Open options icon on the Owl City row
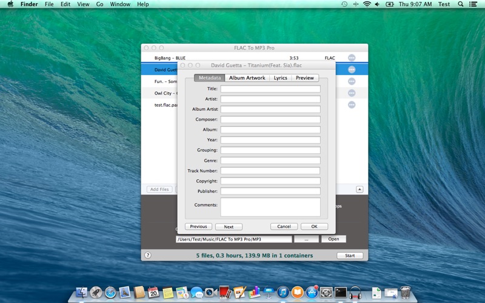Image resolution: width=485 pixels, height=303 pixels. coord(352,93)
